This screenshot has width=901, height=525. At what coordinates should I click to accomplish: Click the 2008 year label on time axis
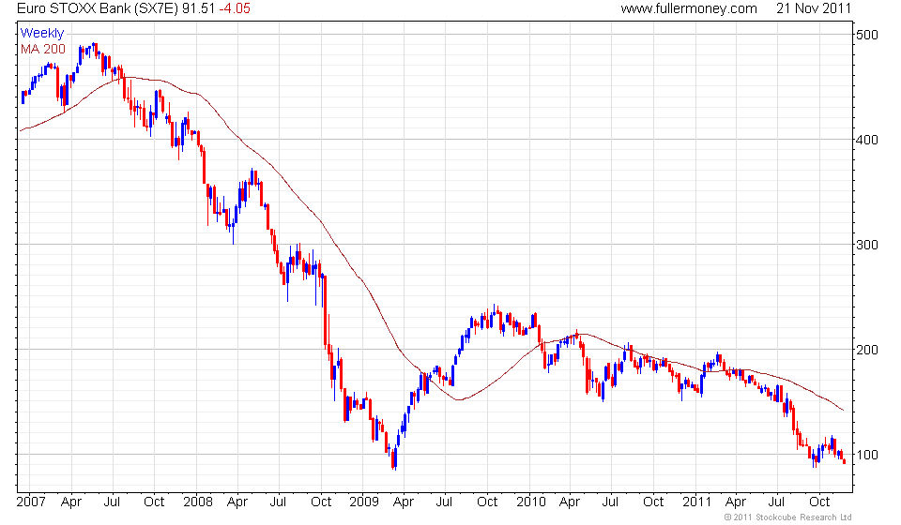pos(198,502)
